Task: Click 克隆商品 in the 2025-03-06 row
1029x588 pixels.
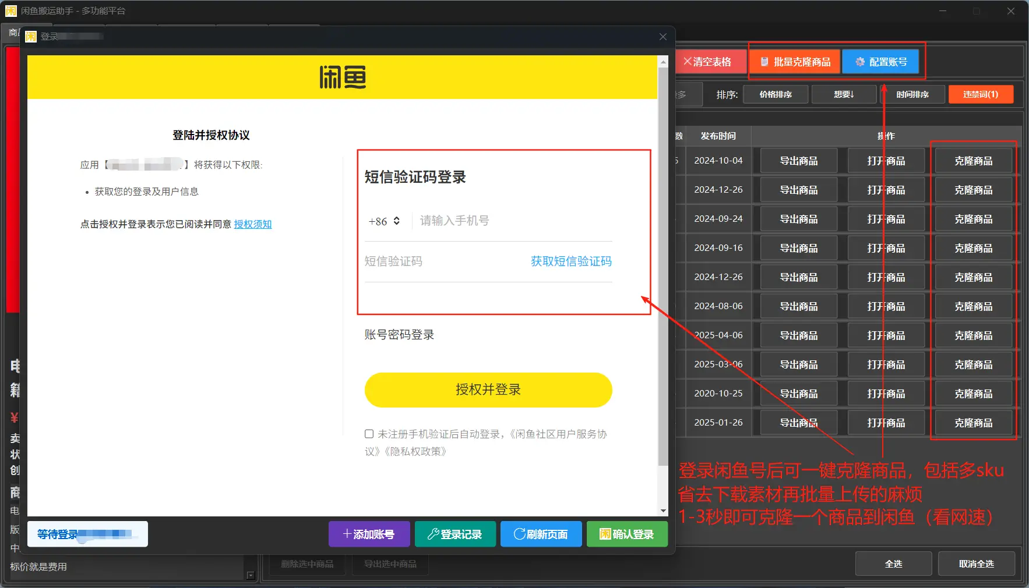Action: (x=974, y=364)
